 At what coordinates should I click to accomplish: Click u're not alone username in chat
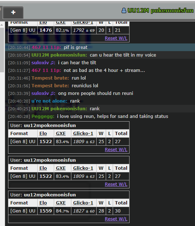[49, 101]
